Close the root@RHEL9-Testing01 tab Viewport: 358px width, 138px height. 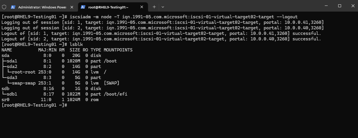click(x=142, y=7)
